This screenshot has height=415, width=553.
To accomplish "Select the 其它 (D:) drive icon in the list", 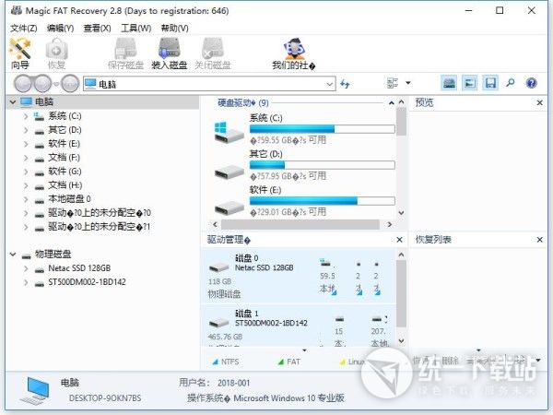I will pos(229,172).
